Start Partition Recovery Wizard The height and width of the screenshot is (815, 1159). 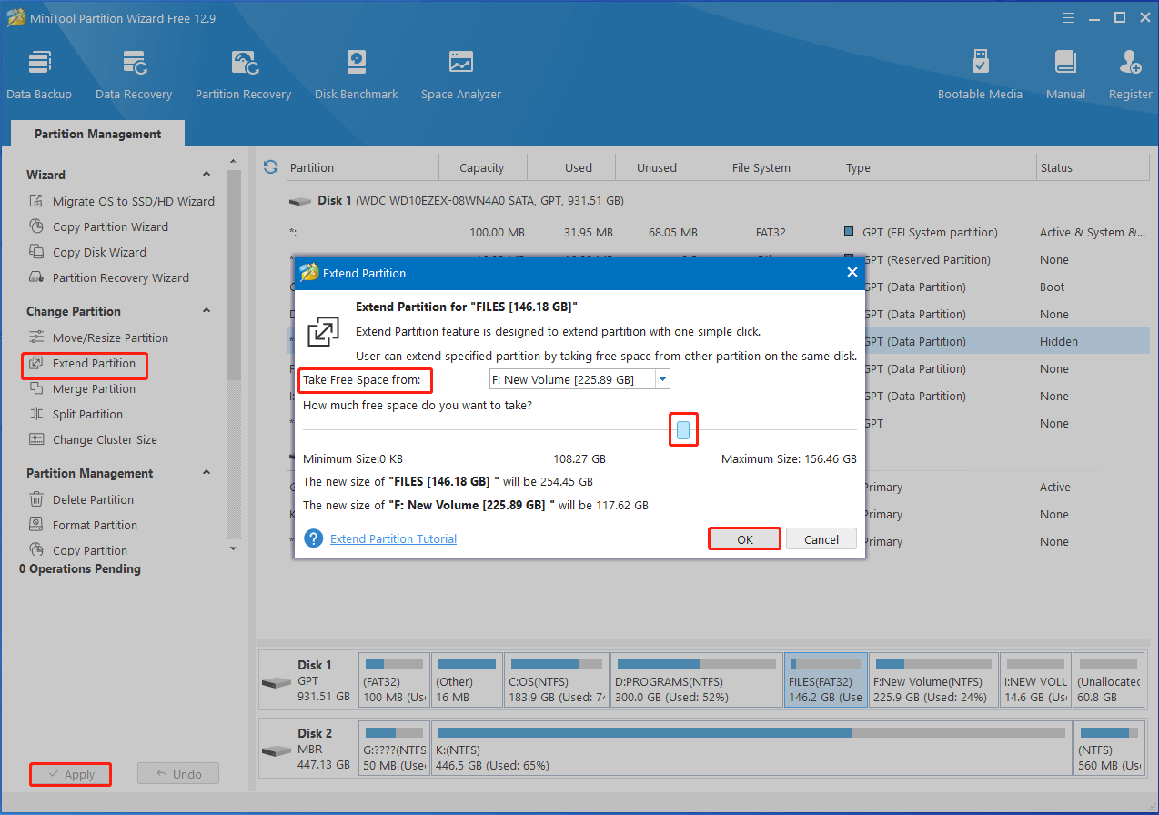click(109, 278)
